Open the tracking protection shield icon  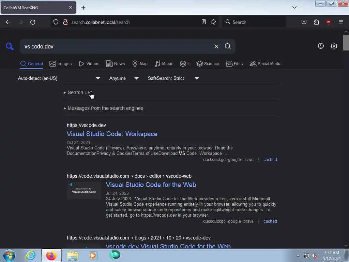coord(56,22)
